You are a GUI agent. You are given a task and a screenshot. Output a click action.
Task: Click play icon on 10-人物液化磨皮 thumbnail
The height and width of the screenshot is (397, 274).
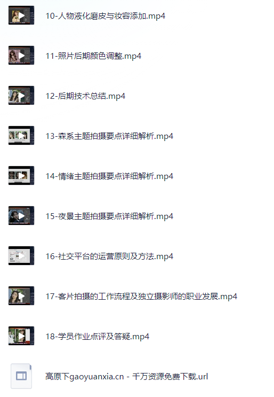pos(22,15)
